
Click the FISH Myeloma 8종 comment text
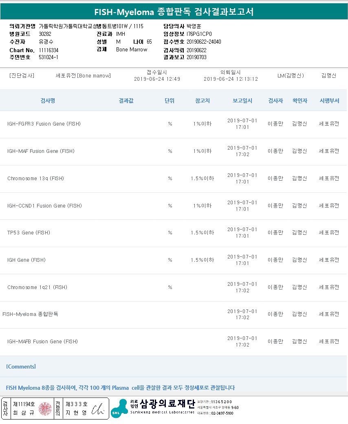pos(120,388)
